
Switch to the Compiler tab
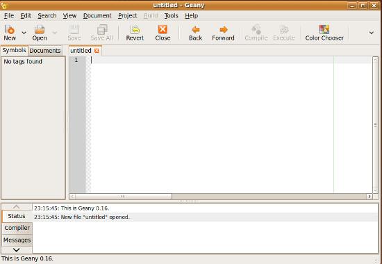click(17, 228)
